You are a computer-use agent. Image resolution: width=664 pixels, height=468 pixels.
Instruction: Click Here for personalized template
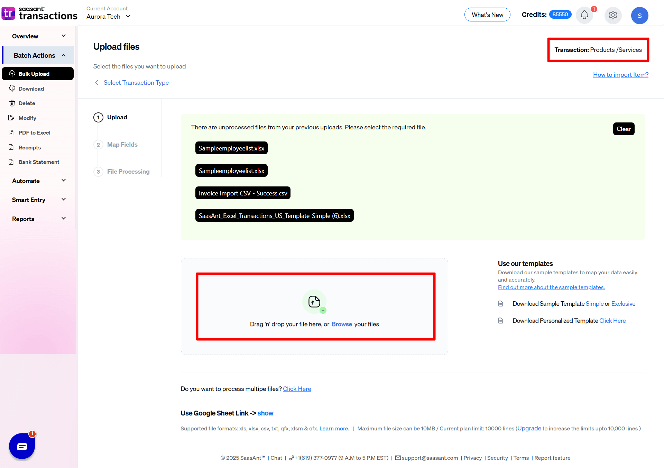pos(612,321)
